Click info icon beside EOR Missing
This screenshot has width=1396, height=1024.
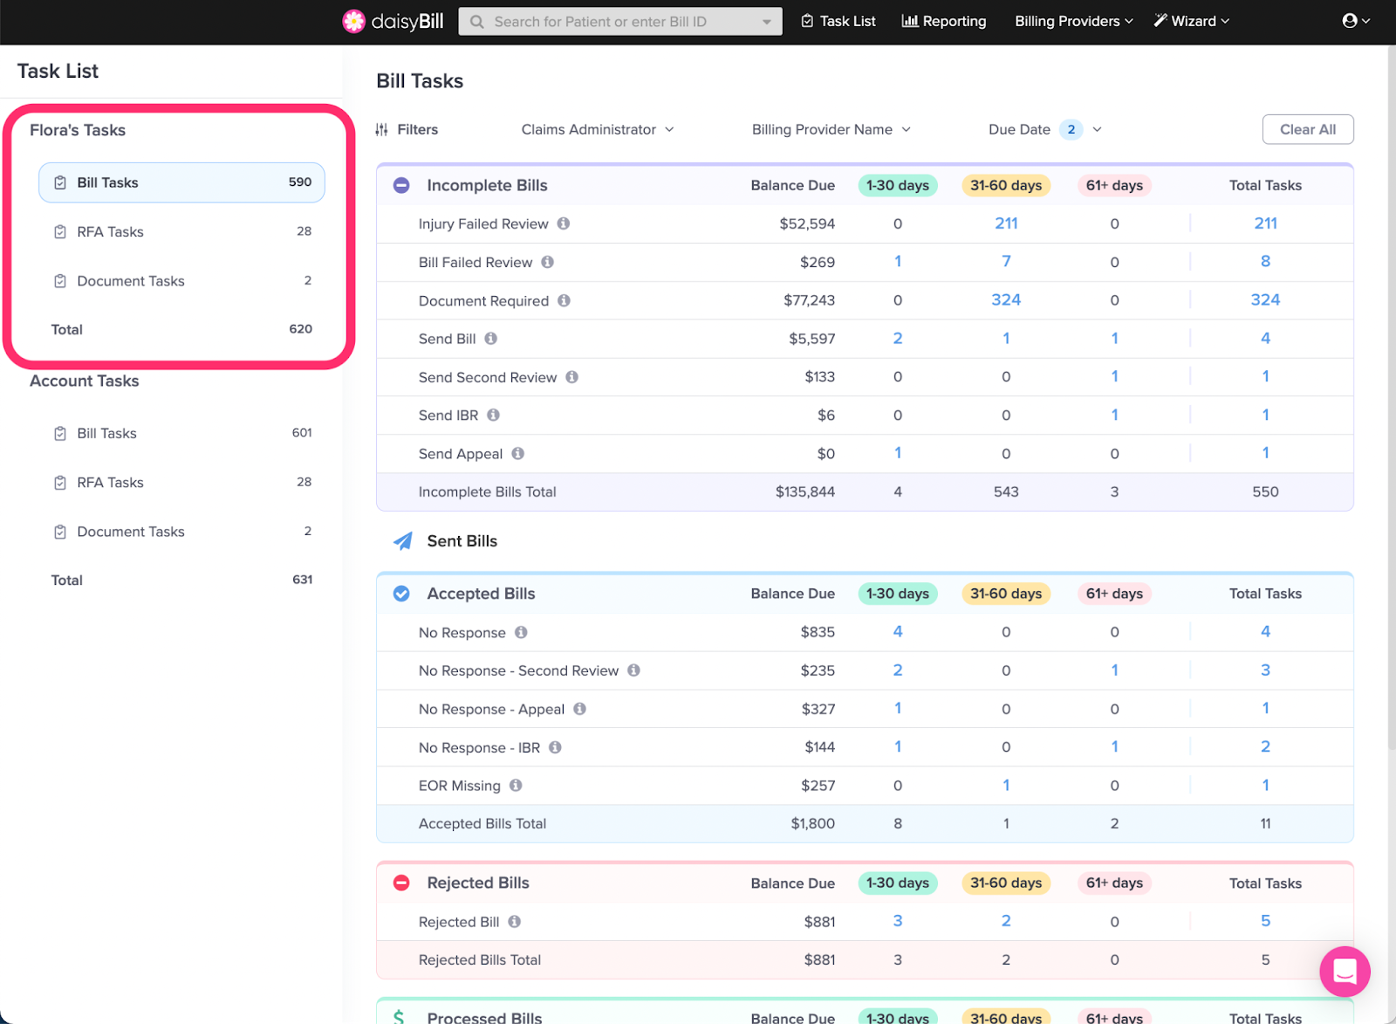[516, 786]
